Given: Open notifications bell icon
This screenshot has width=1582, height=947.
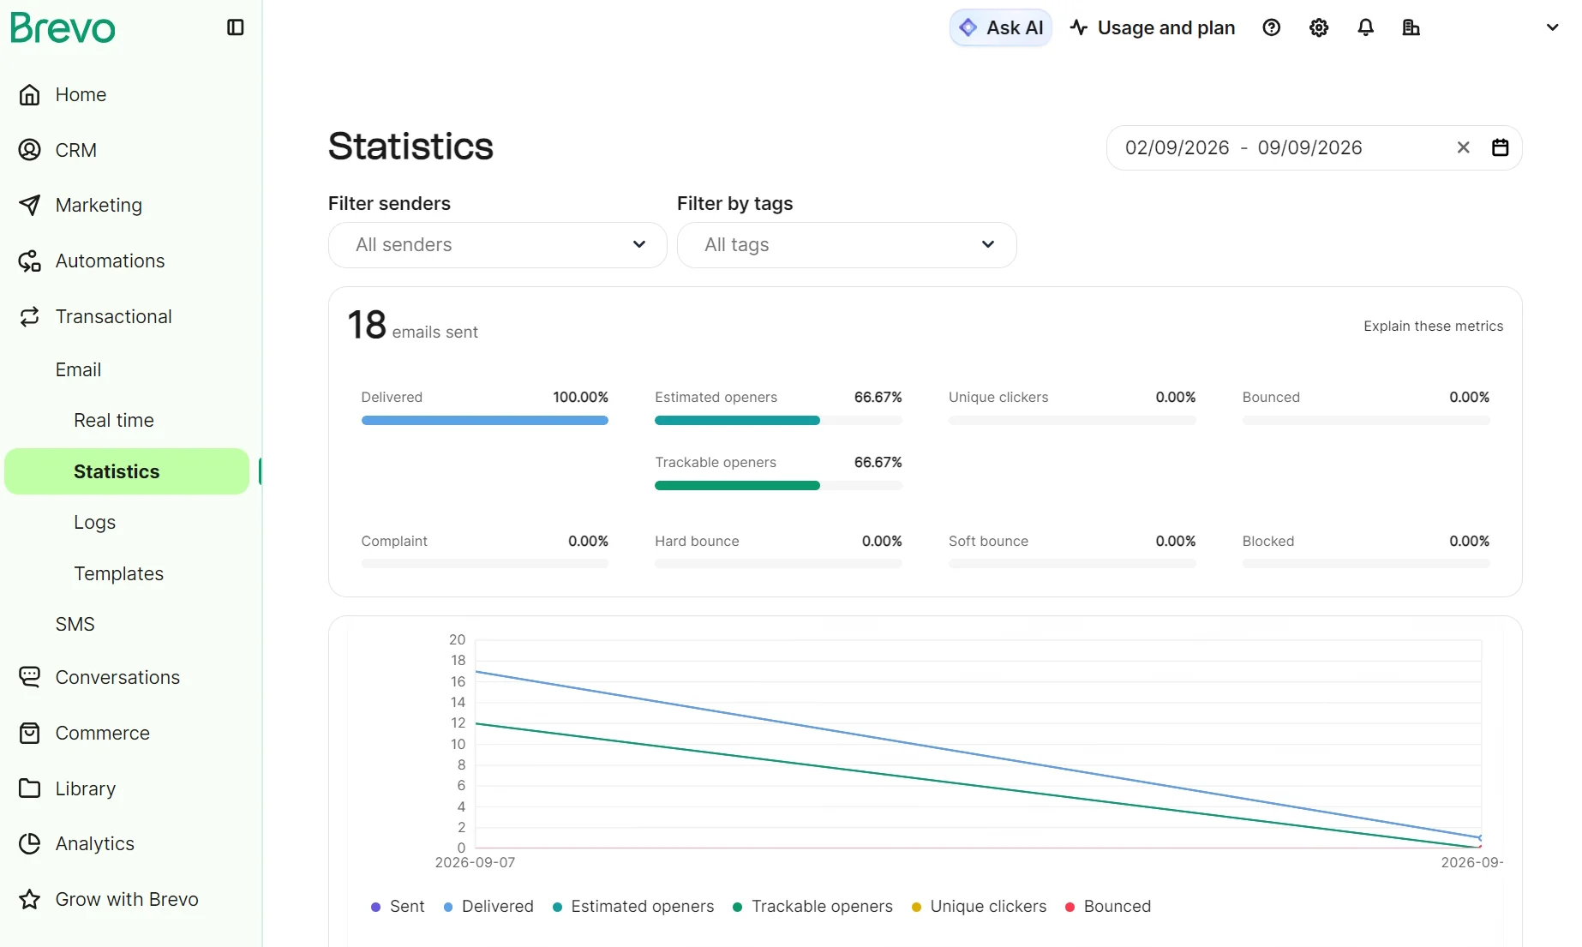Looking at the screenshot, I should (1366, 27).
